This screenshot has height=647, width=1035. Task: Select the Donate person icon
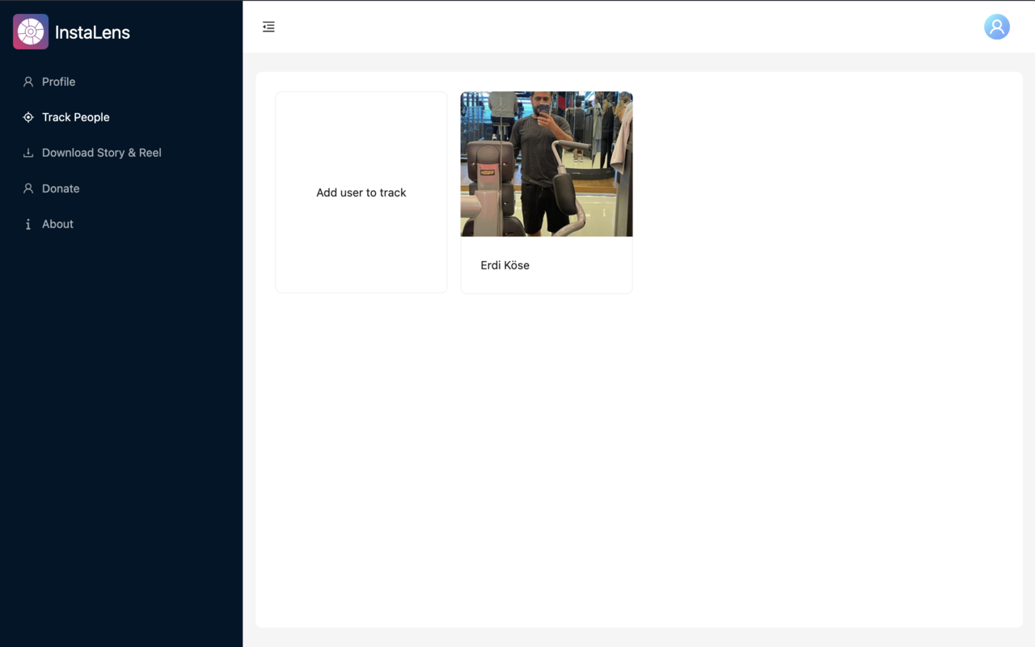click(28, 188)
